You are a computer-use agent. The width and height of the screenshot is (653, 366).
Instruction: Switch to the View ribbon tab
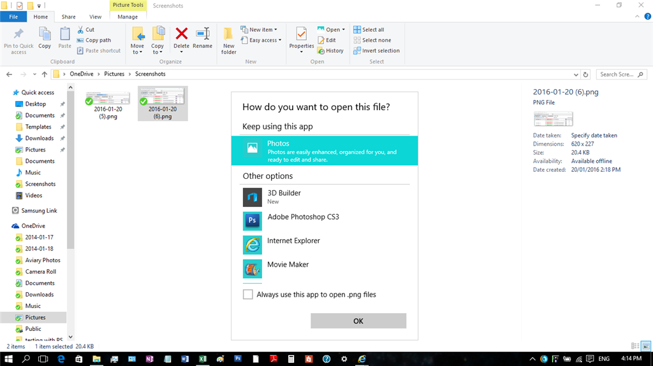point(96,17)
